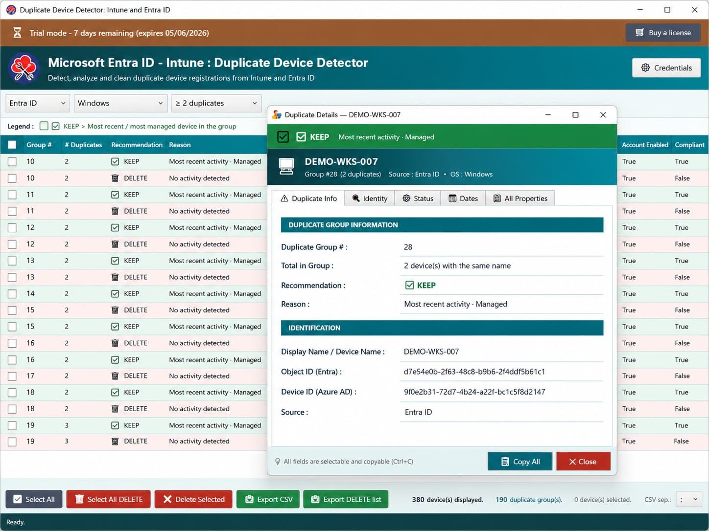Click the calendar icon on Dates tab
The image size is (709, 531).
[x=452, y=199]
